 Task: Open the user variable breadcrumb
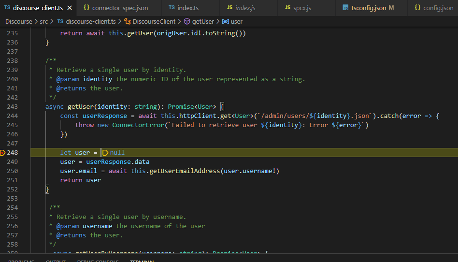click(x=237, y=21)
